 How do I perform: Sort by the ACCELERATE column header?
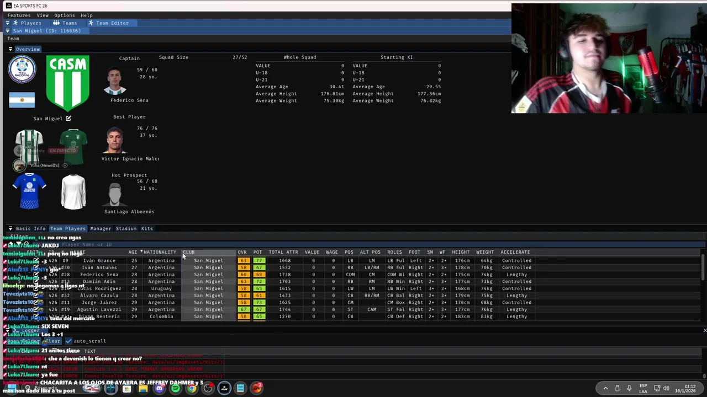click(x=515, y=252)
